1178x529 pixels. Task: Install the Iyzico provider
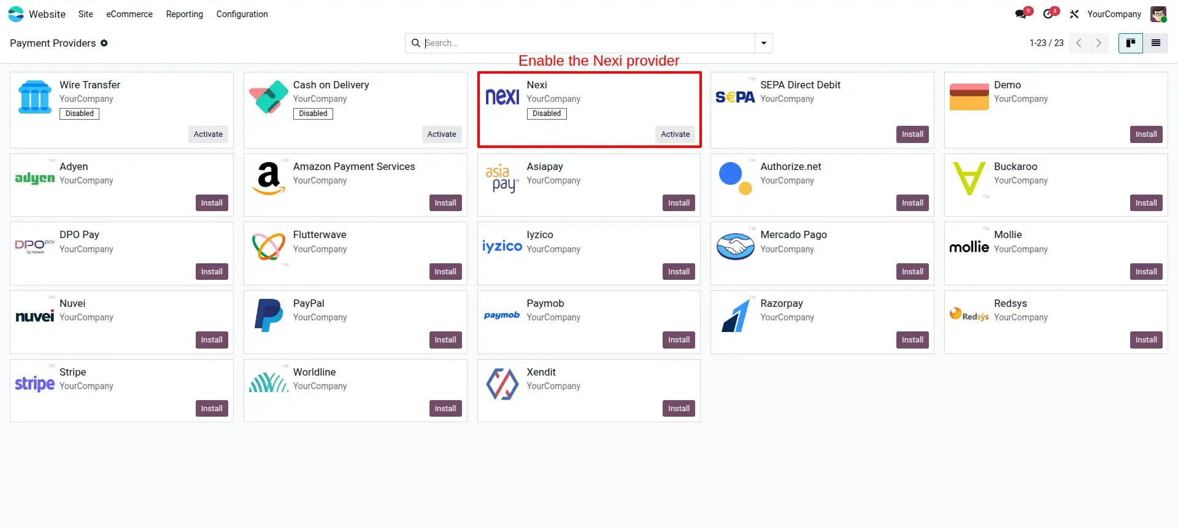point(679,272)
